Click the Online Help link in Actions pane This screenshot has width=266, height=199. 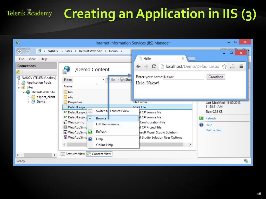214,130
